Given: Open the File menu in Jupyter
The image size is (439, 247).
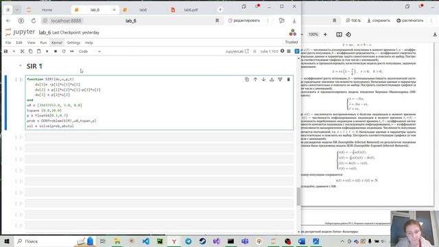Looking at the screenshot, I should [8, 43].
